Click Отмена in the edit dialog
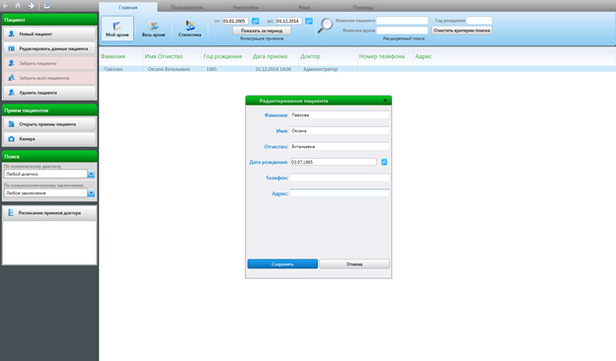 (354, 264)
